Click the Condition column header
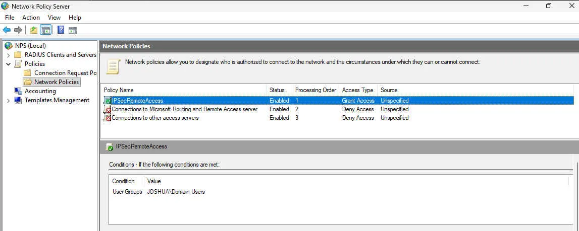Image resolution: width=579 pixels, height=231 pixels. click(x=126, y=181)
